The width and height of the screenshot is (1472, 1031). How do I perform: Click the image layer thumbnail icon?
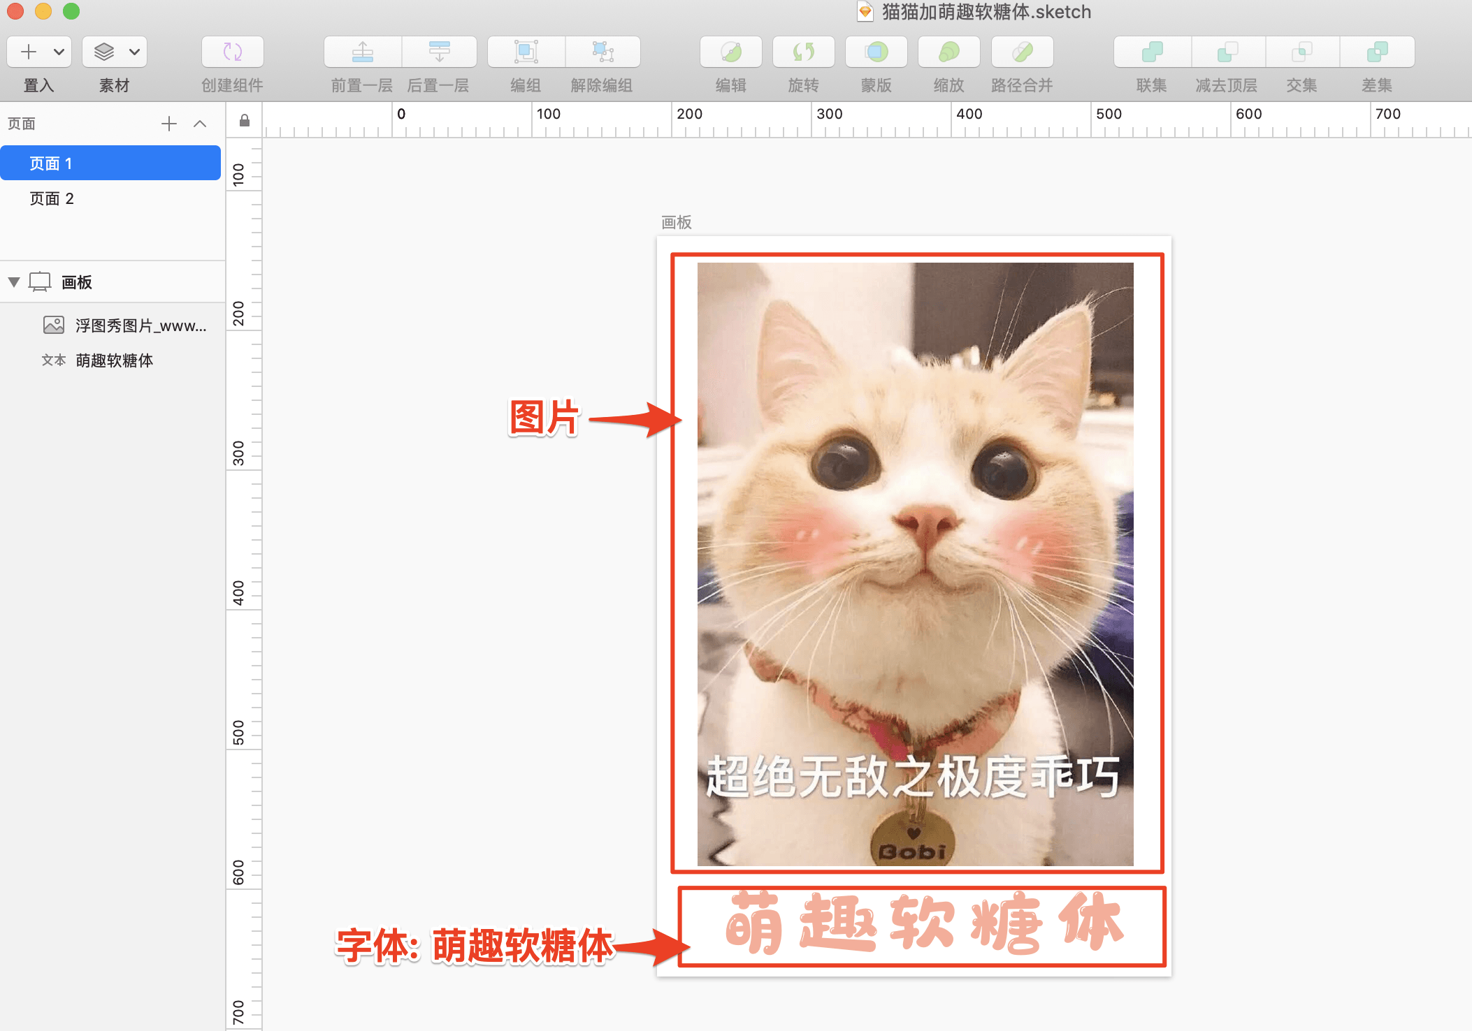pyautogui.click(x=54, y=325)
